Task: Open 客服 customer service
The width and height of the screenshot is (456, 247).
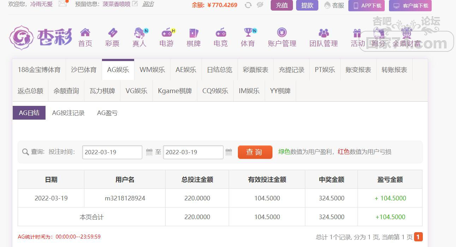Action: point(334,5)
